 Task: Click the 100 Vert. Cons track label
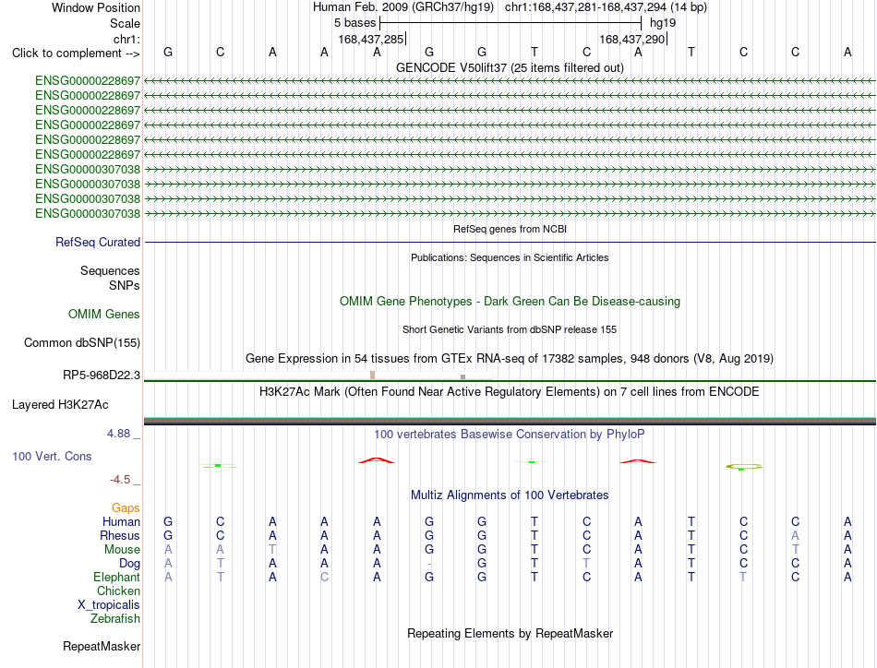52,456
